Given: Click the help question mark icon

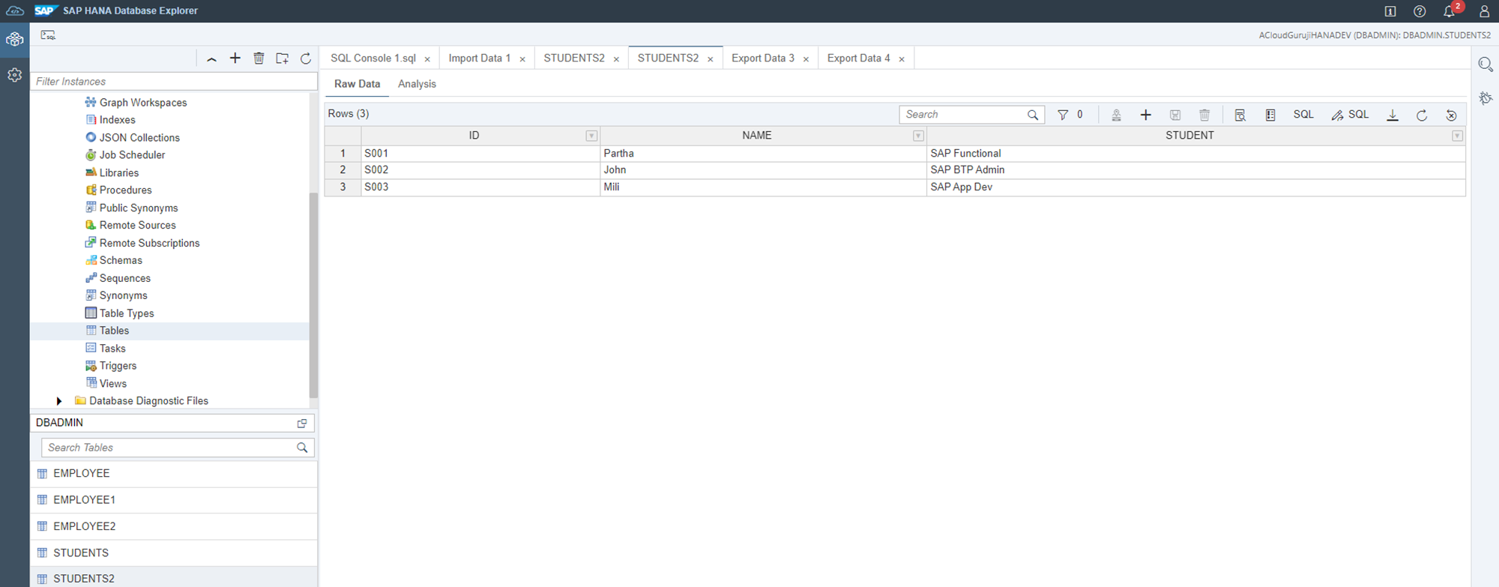Looking at the screenshot, I should (x=1420, y=11).
